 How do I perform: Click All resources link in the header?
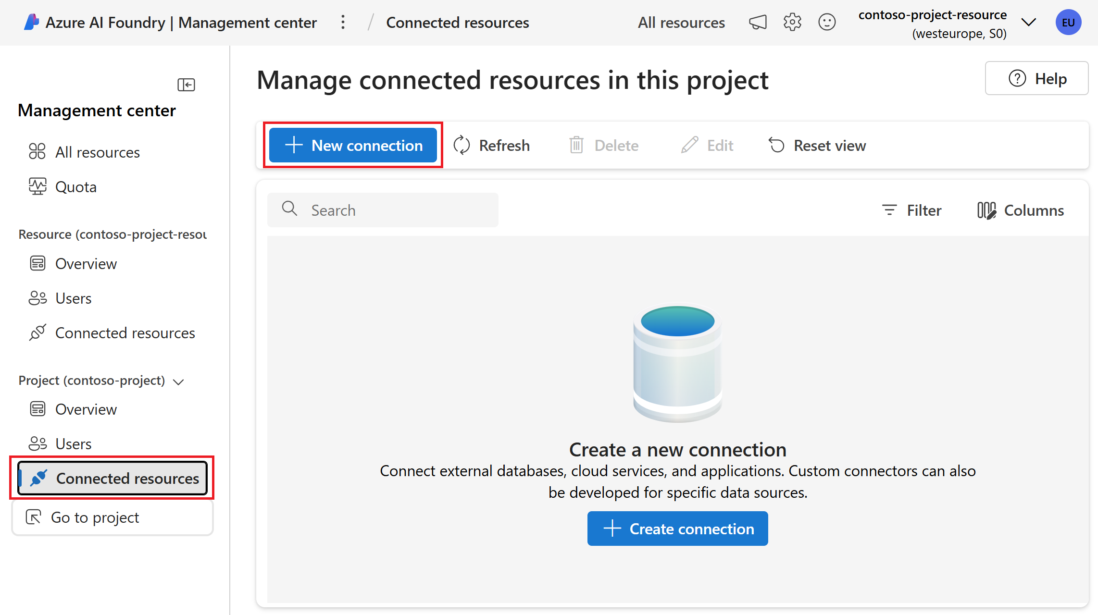pyautogui.click(x=681, y=23)
